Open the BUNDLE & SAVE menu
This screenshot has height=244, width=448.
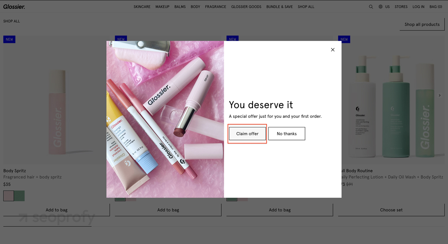279,7
